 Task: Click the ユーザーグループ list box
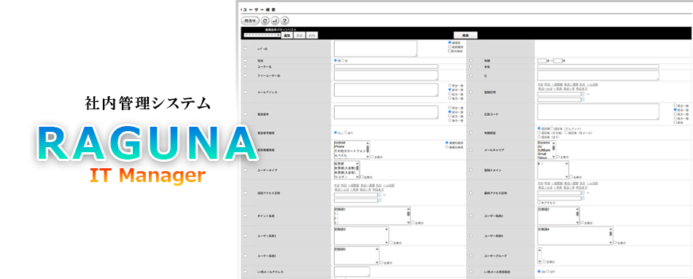(540, 255)
